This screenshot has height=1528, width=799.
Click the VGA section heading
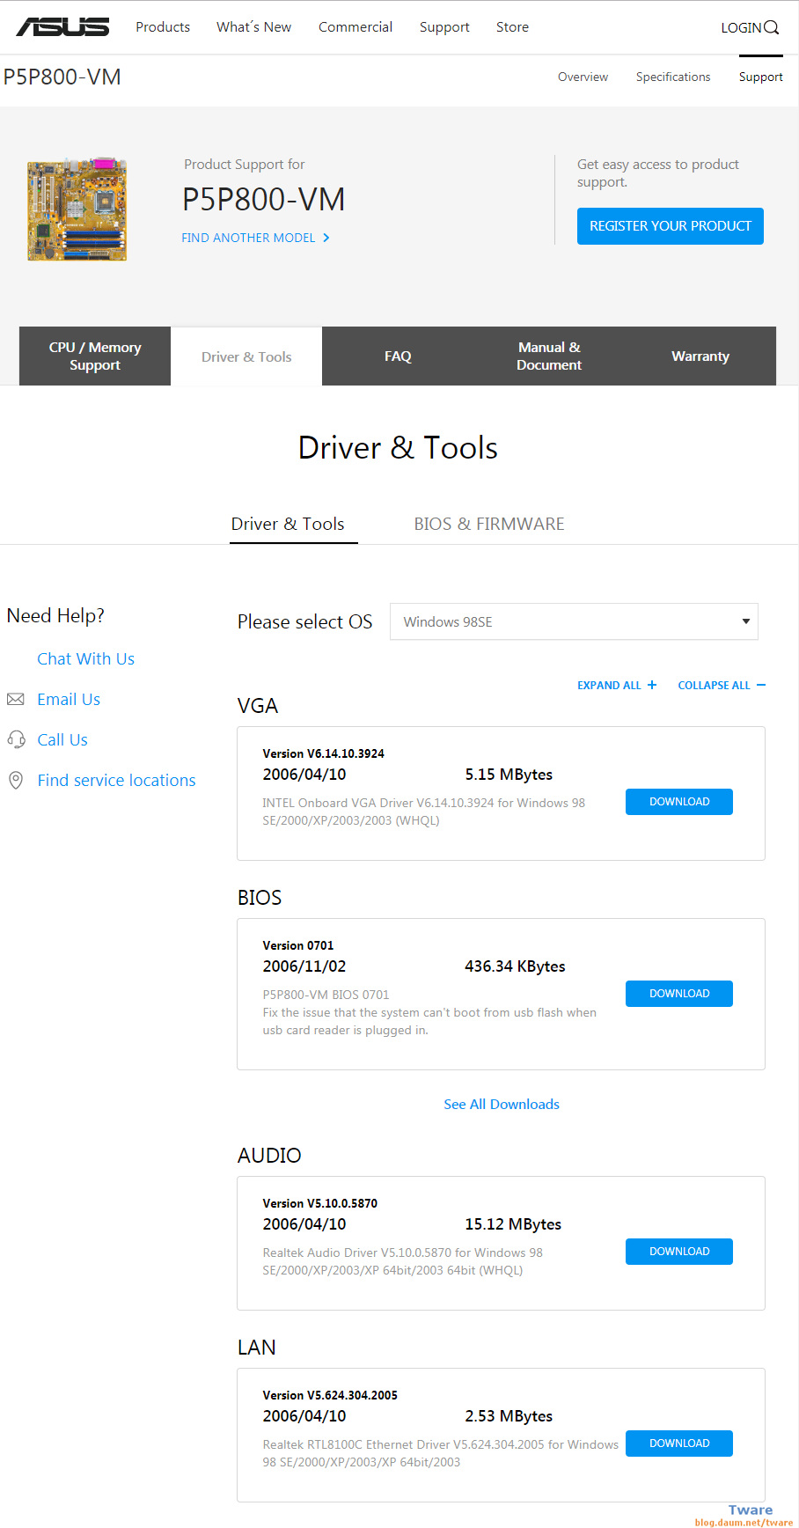[x=258, y=706]
